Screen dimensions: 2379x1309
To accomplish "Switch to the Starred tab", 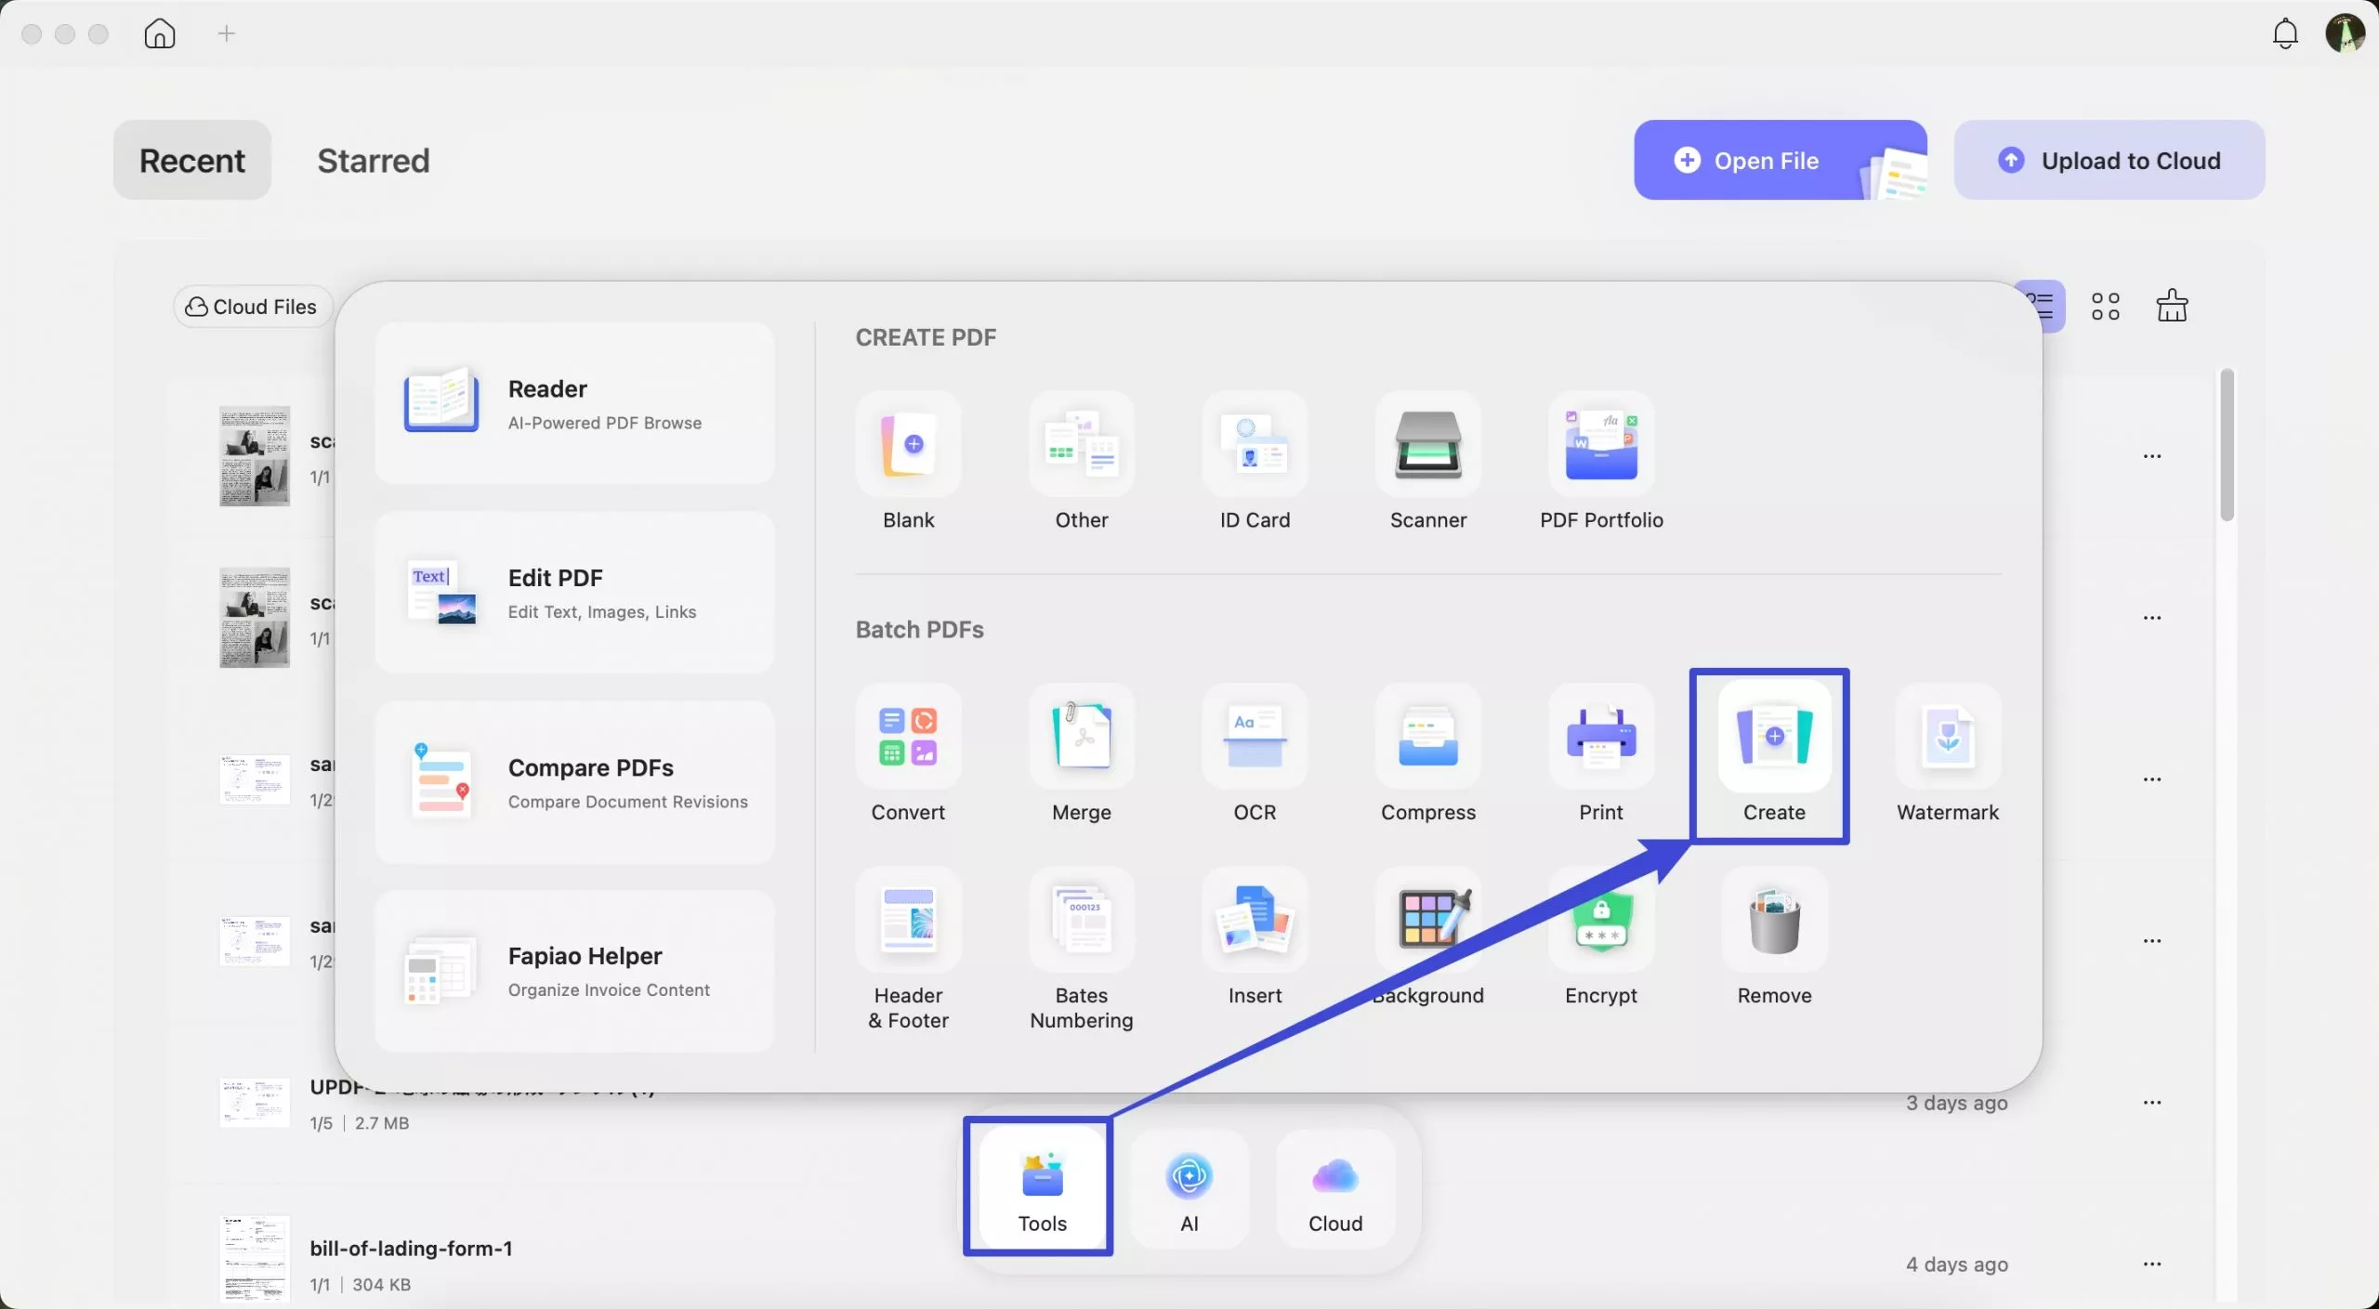I will point(374,160).
